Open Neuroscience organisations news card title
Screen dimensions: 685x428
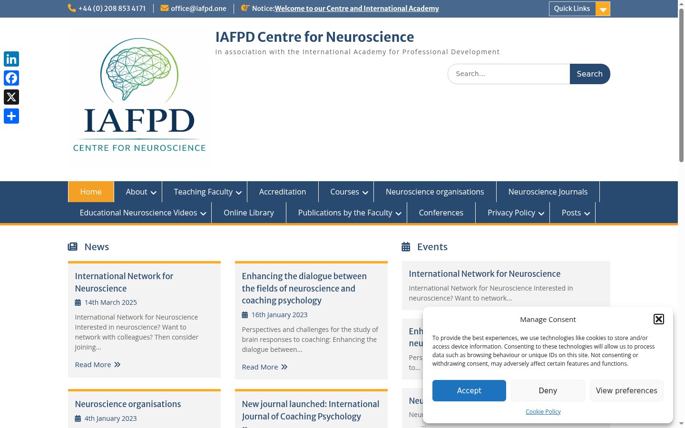(128, 404)
